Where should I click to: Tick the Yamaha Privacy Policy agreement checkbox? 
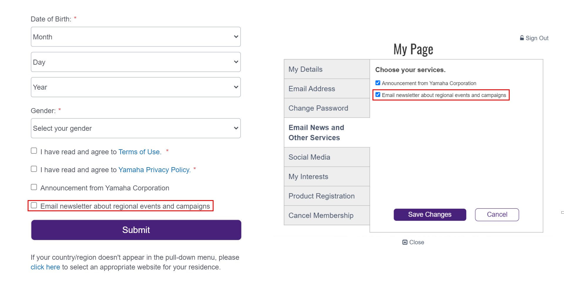[x=34, y=169]
